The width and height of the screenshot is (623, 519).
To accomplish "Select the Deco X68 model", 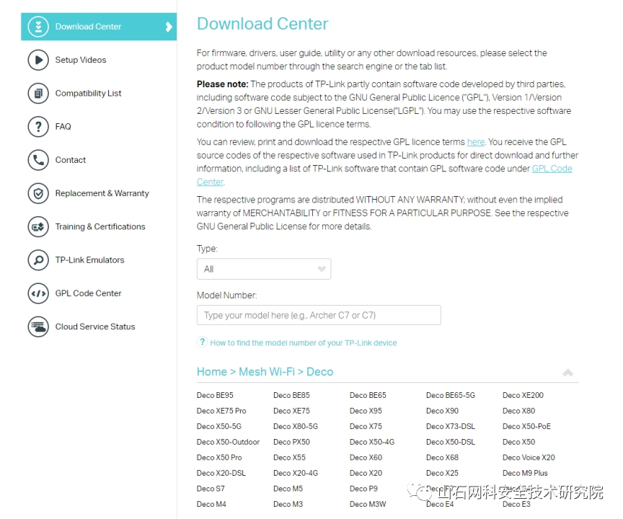I will tap(442, 458).
